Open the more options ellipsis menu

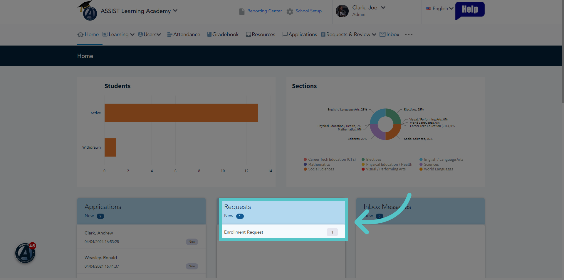(409, 35)
